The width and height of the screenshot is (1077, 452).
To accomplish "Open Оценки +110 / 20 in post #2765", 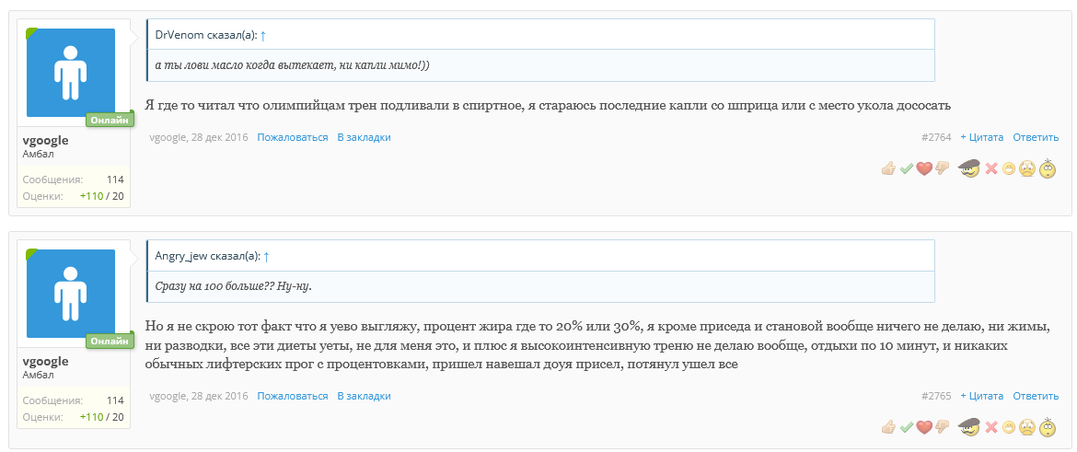I will 101,417.
